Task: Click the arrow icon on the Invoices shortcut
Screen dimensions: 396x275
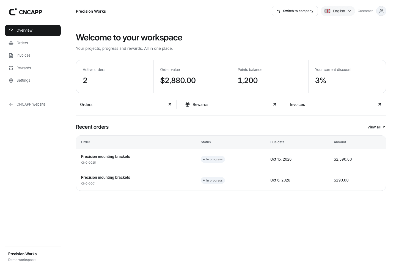Action: [380, 104]
